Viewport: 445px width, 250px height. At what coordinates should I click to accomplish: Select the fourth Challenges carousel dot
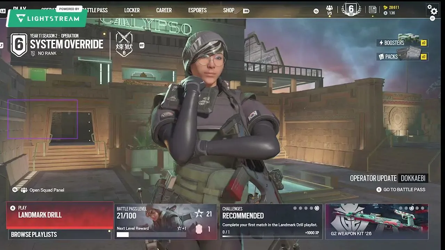(311, 208)
